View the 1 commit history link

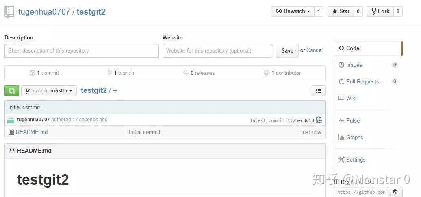click(44, 73)
